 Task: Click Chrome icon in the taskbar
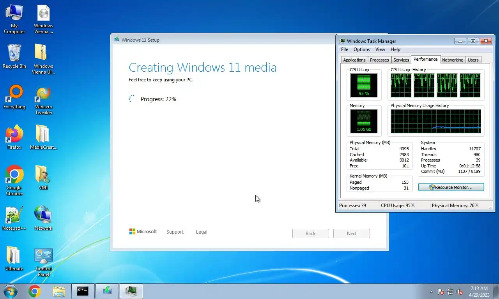pos(35,291)
